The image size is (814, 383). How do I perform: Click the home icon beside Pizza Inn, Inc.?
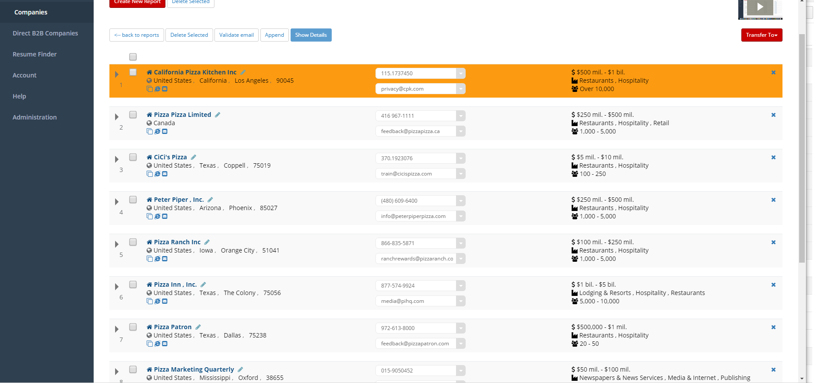tap(149, 285)
